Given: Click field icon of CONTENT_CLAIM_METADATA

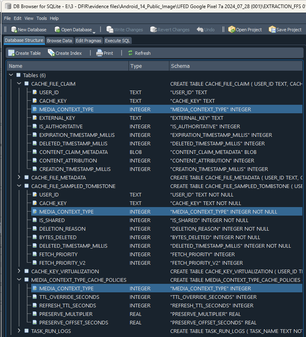Looking at the screenshot, I should pos(34,152).
